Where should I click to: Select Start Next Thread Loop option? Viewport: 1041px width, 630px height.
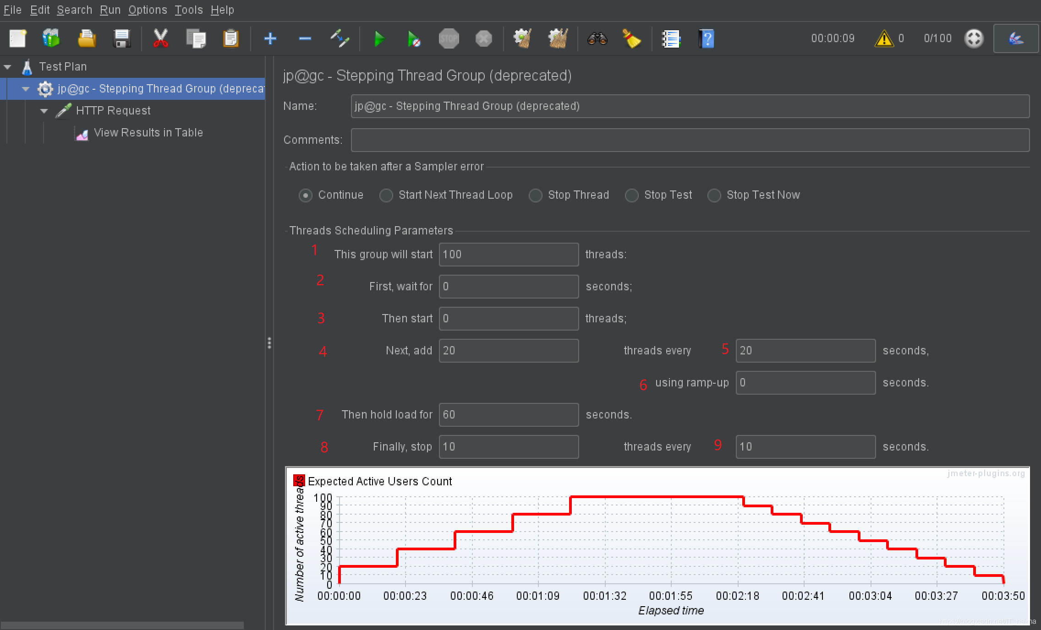point(386,196)
